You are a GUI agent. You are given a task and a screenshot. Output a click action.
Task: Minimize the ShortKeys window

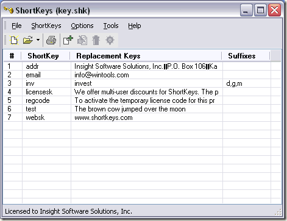pos(246,10)
